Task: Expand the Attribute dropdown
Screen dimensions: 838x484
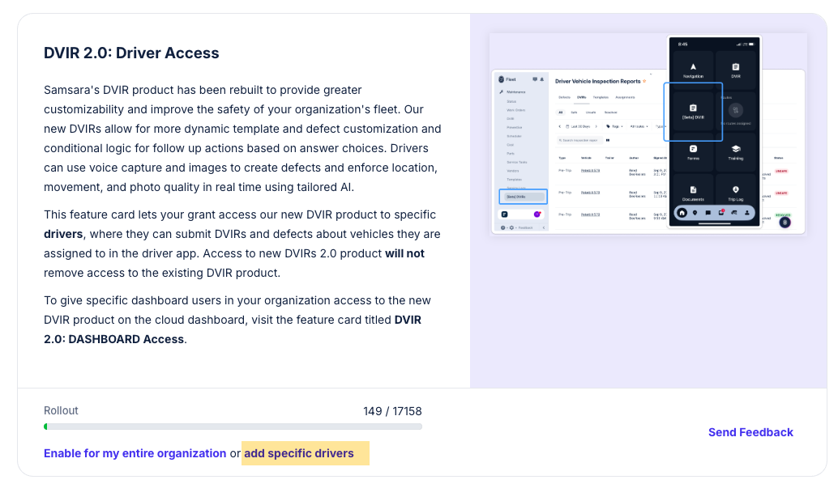Action: 639,126
